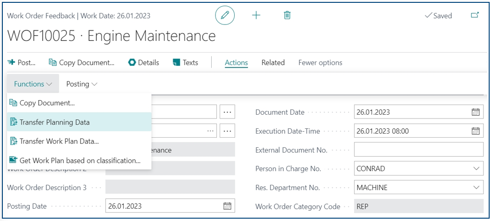Expand the Posting dropdown menu

coord(82,84)
